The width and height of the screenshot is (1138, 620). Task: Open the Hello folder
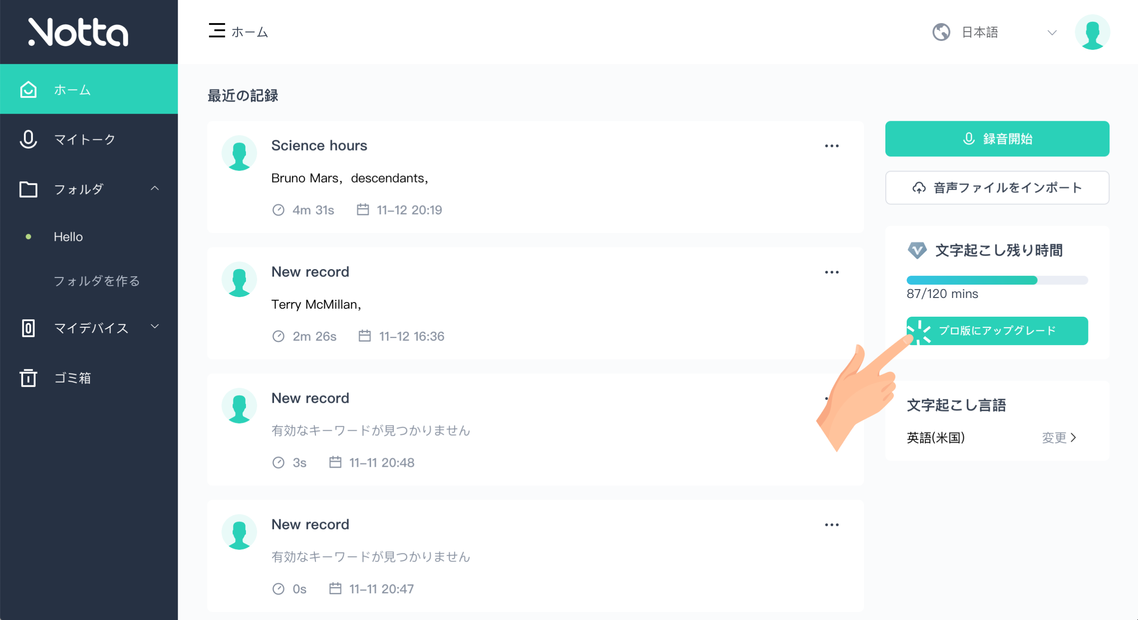click(68, 237)
